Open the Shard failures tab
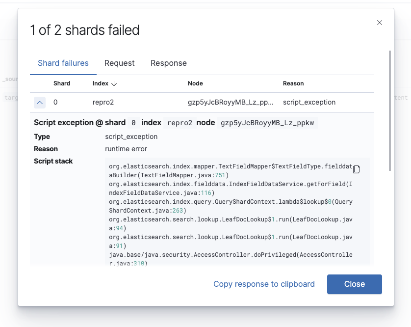 [x=63, y=63]
